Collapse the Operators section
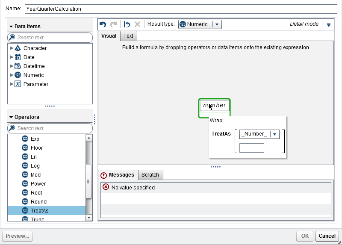The width and height of the screenshot is (342, 245). 11,117
